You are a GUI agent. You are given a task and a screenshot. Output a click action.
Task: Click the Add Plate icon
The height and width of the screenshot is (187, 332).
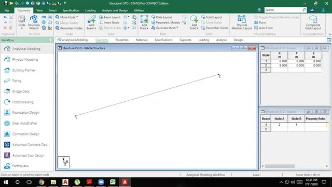[x=144, y=20]
